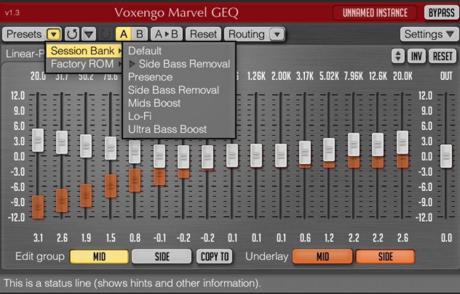Open the undo history dropdown triangle
Screen dimensions: 460x294
[x=89, y=34]
